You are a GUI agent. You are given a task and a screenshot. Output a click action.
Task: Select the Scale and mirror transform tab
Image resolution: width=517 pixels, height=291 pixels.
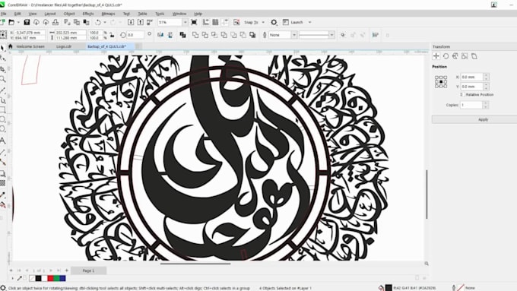click(x=455, y=56)
